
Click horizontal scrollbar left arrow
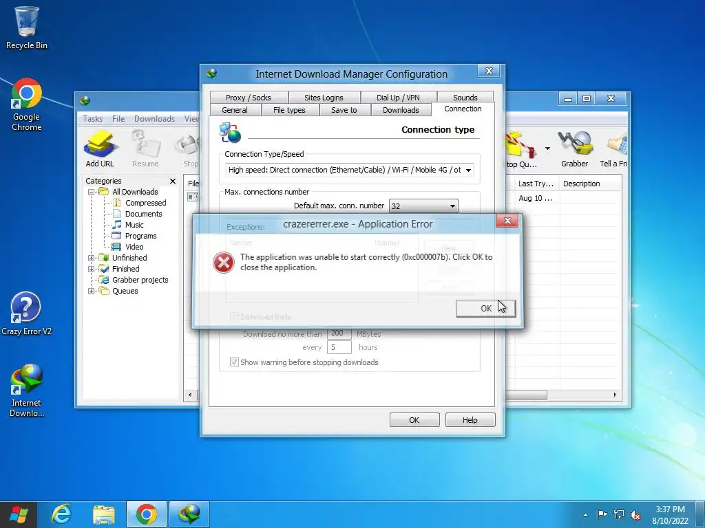(190, 395)
